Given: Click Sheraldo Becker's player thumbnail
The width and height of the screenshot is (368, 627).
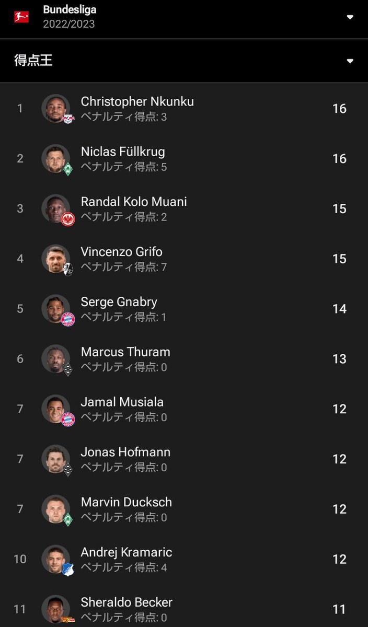Looking at the screenshot, I should click(55, 609).
